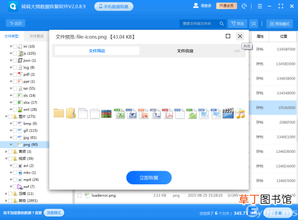Toggle the loaderror.png row checkbox
This screenshot has width=298, height=220.
coord(79,196)
